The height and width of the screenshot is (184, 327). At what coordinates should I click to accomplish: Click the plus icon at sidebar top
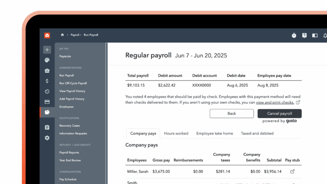click(47, 50)
